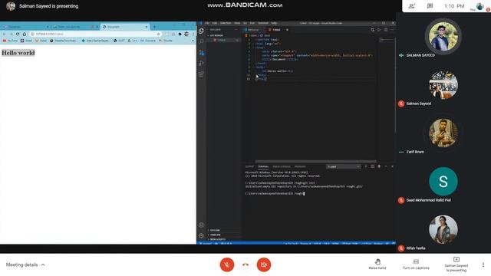Image resolution: width=491 pixels, height=276 pixels.
Task: Select the html file in the Explorer tree
Action: (224, 40)
